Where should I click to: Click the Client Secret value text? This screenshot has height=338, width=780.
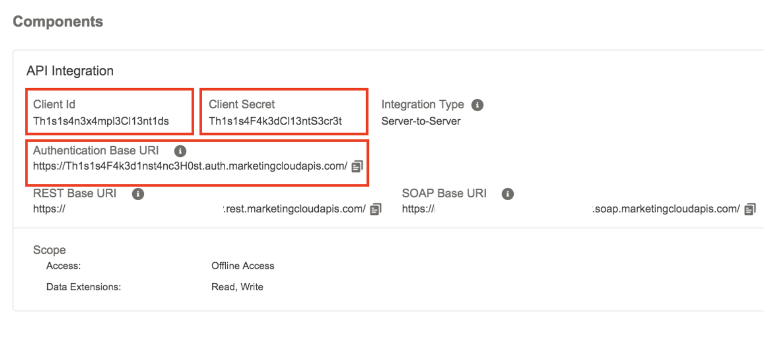coord(275,121)
